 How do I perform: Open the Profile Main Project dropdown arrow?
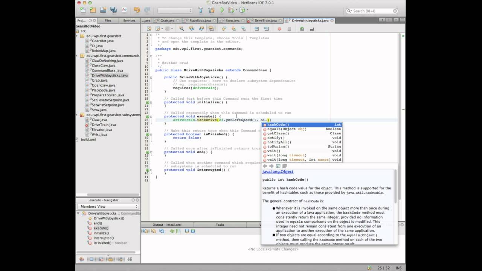click(247, 11)
